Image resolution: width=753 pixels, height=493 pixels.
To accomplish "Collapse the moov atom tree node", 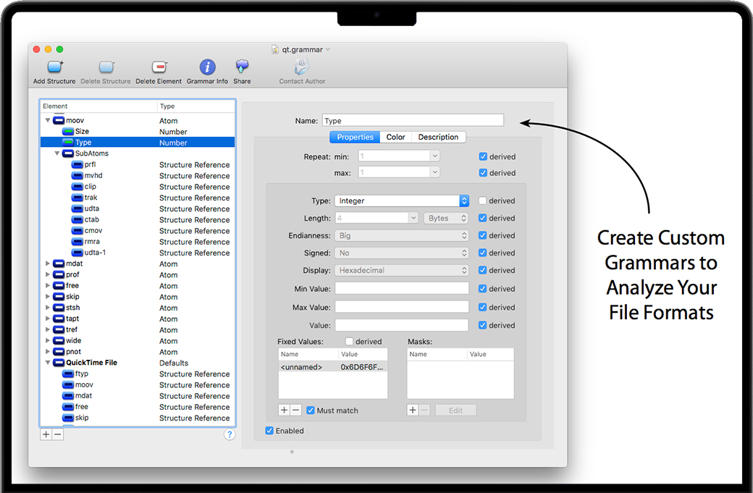I will [x=49, y=121].
